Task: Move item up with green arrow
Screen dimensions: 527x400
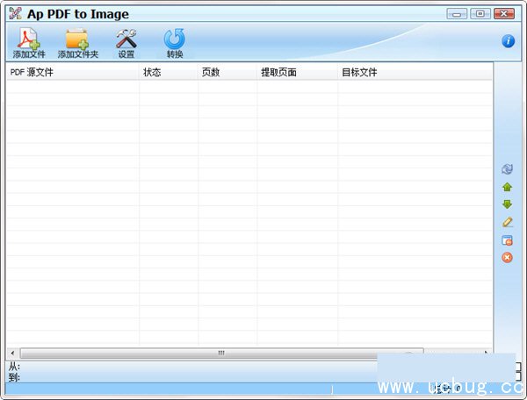Action: (x=507, y=187)
